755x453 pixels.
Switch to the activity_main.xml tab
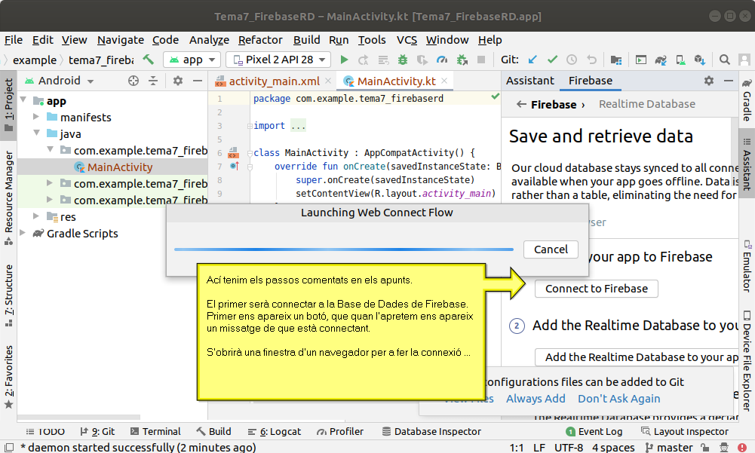(274, 81)
